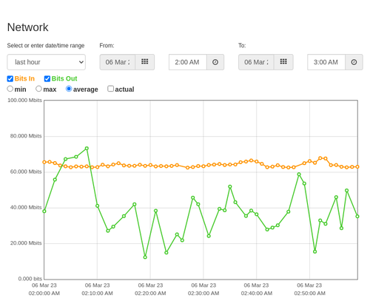Viewport: 370px width, 298px height.
Task: Click the From date field showing 06 Mar
Action: (118, 62)
